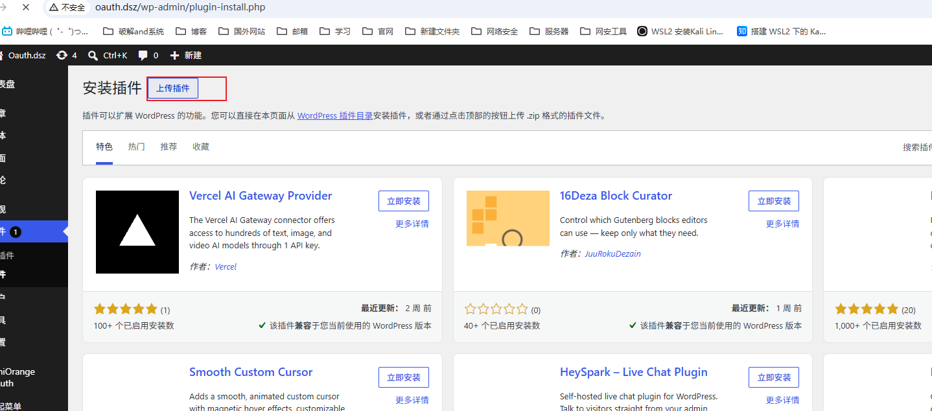
Task: Click the browser address bar URL
Action: (180, 8)
